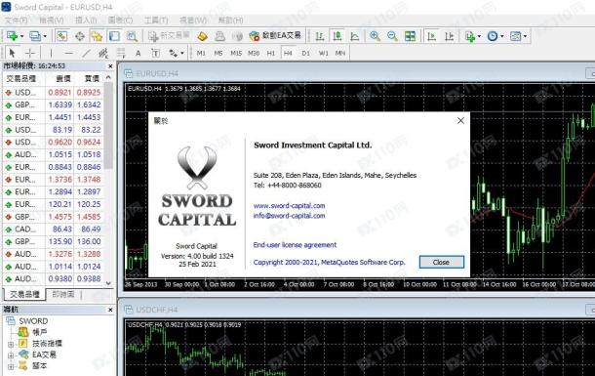Viewport: 595px width, 376px height.
Task: Switch chart to candlesticks icon
Action: (x=337, y=36)
